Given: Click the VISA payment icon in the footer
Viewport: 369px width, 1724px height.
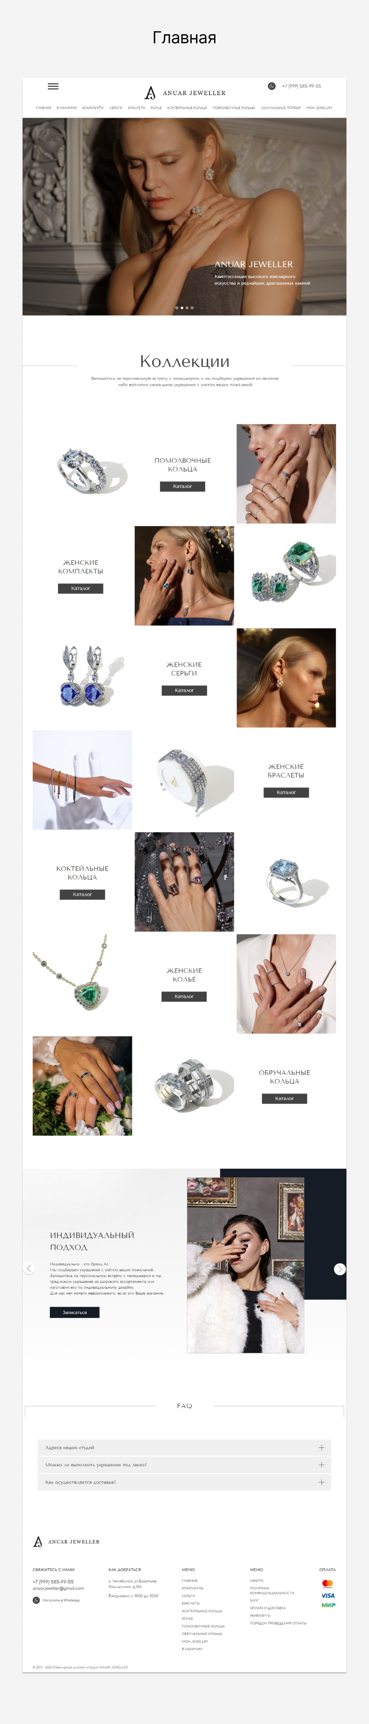Looking at the screenshot, I should tap(327, 1595).
